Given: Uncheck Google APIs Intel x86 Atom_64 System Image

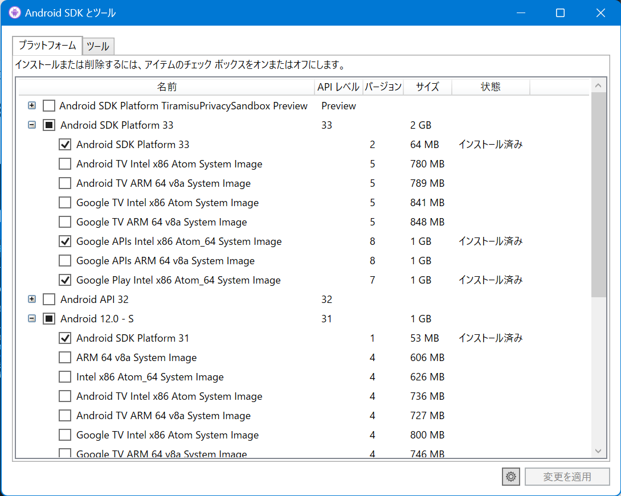Looking at the screenshot, I should coord(65,241).
